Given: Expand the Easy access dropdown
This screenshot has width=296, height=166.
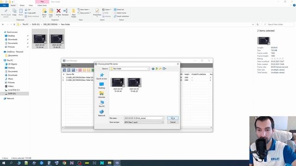Looking at the screenshot, I should tap(84, 13).
